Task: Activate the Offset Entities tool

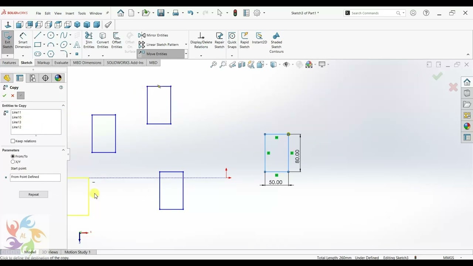Action: pyautogui.click(x=116, y=41)
